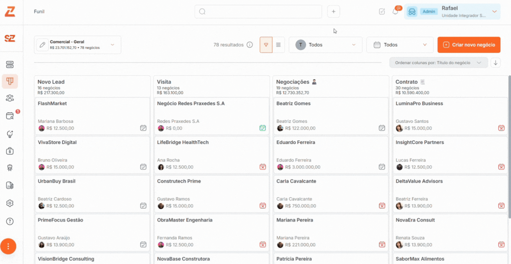511x264 pixels.
Task: Click the orange Z logo at top left
Action: [10, 11]
